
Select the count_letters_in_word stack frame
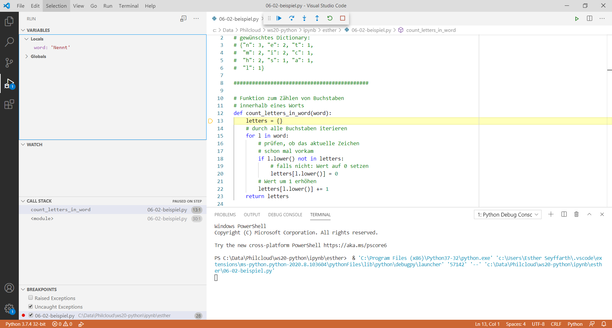[113, 210]
